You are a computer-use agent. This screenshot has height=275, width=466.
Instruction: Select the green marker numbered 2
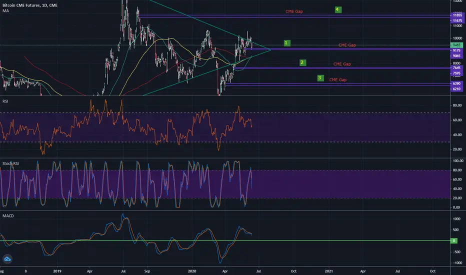click(x=302, y=62)
